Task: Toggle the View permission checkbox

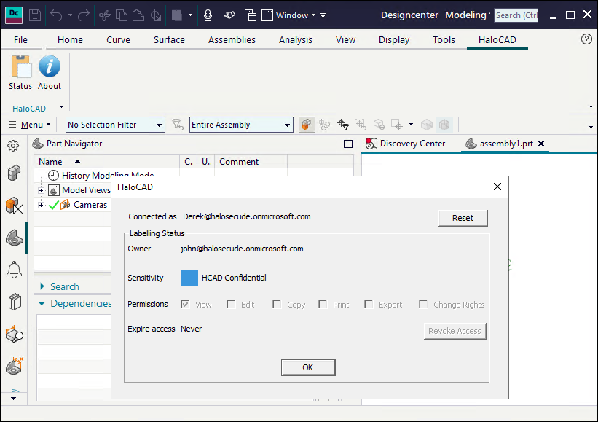Action: (185, 304)
